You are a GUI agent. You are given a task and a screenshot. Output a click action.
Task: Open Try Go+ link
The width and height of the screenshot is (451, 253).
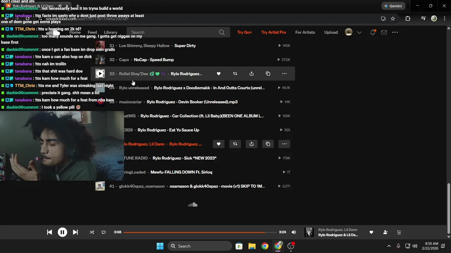pos(245,32)
